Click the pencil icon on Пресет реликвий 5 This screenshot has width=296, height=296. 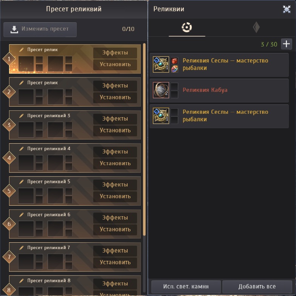(x=22, y=181)
